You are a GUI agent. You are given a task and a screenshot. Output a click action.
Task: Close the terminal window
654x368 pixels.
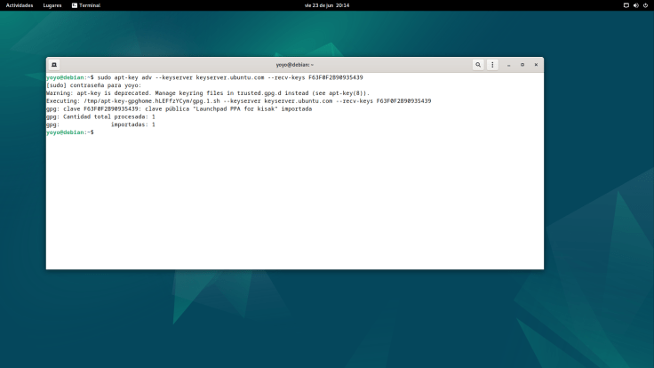(x=536, y=65)
